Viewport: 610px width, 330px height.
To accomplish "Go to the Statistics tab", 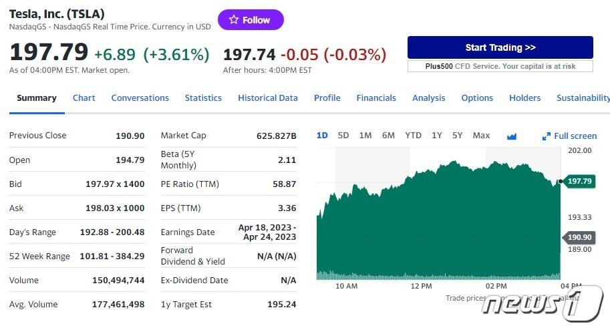I will pos(203,98).
